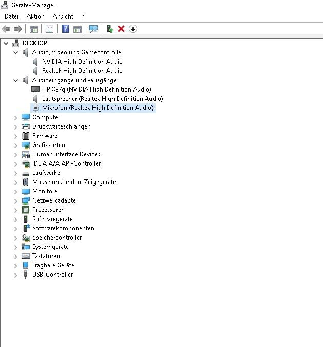323x347 pixels.
Task: Collapse the DESKTOP root node
Action: [x=6, y=43]
